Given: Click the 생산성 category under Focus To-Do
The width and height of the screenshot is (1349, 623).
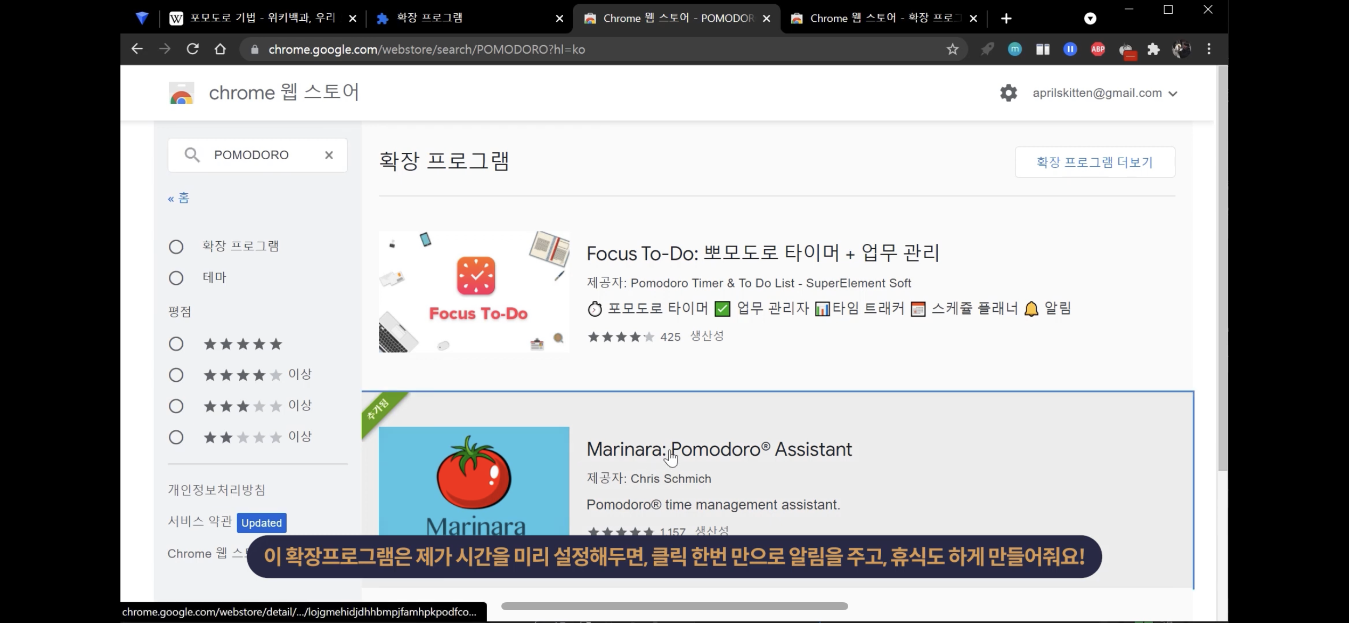Looking at the screenshot, I should pos(707,336).
